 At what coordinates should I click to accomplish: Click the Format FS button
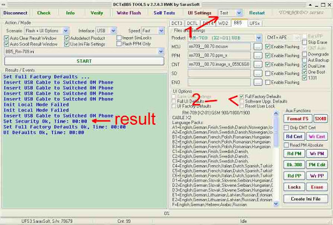[x=297, y=119]
